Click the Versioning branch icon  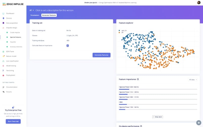pos(3,71)
